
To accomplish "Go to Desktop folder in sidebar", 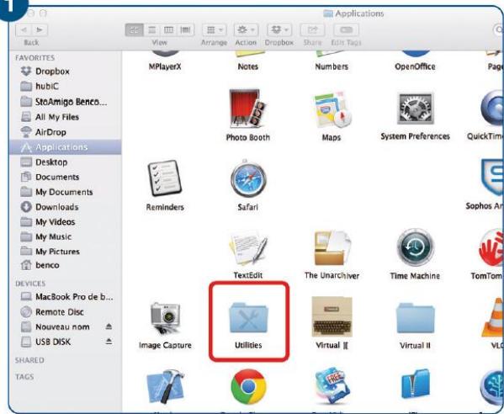I will pyautogui.click(x=66, y=162).
